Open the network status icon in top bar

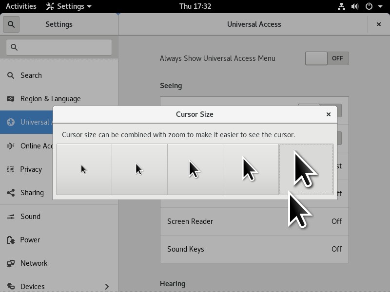(x=341, y=6)
